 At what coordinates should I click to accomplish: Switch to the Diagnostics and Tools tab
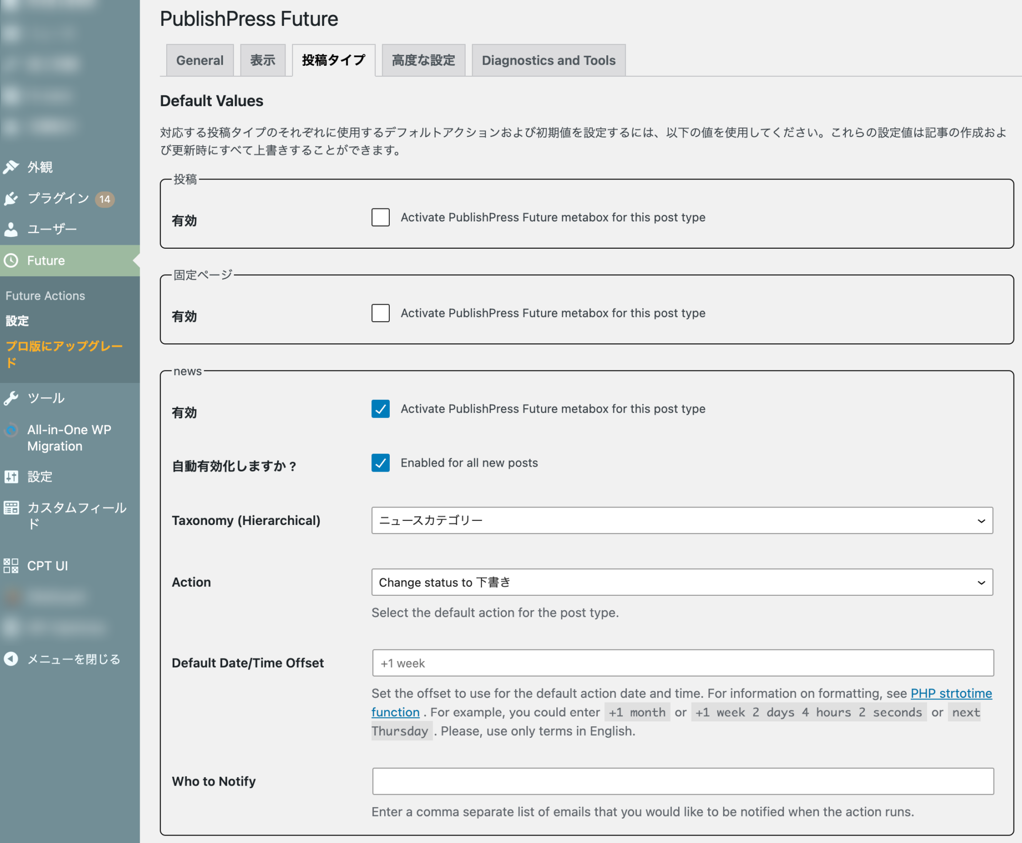click(548, 60)
